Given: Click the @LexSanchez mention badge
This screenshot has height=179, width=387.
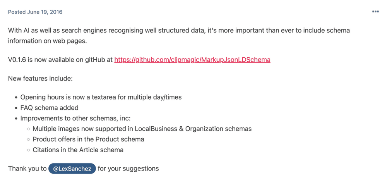Looking at the screenshot, I should click(x=72, y=169).
